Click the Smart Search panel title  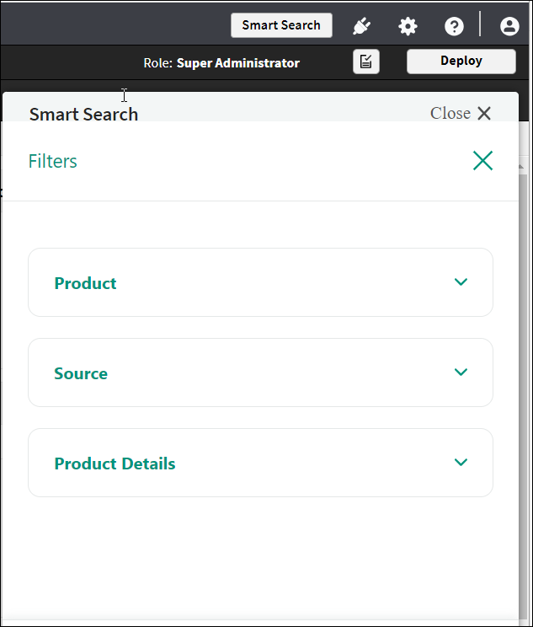83,114
